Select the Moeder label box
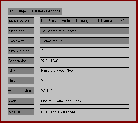The width and height of the screenshot is (138, 123). (21, 112)
